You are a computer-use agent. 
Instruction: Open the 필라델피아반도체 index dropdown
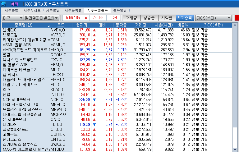coord(41,18)
